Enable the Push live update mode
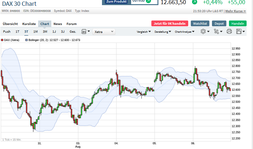Screen dimensions: 253x149 click(7, 32)
